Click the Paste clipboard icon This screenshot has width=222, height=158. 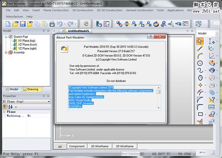(x=45, y=24)
